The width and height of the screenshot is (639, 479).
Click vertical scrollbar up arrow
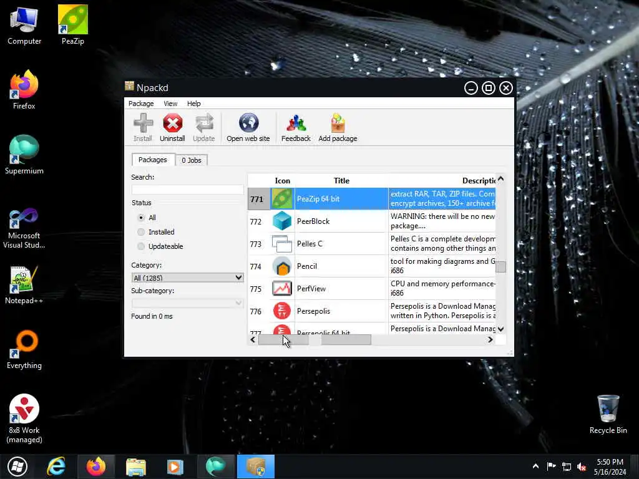click(x=501, y=179)
